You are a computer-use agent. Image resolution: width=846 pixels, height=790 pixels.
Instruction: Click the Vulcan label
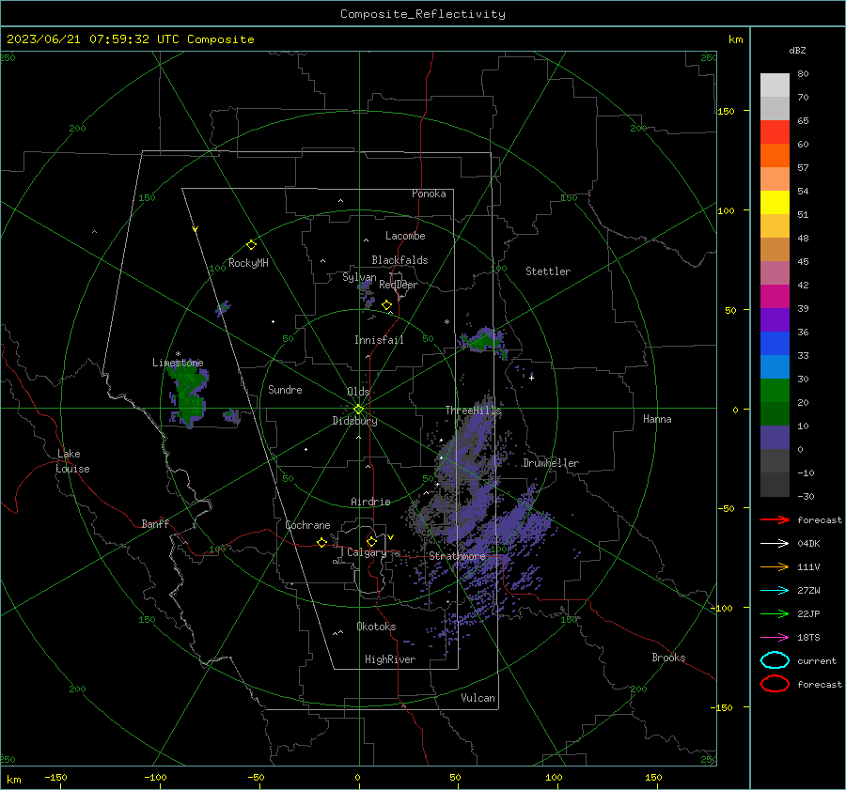[x=478, y=698]
